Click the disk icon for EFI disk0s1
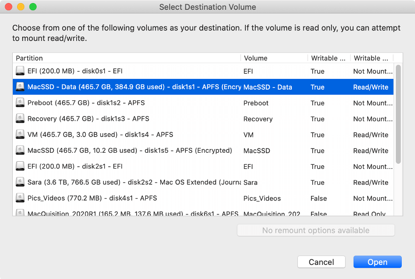 click(20, 71)
